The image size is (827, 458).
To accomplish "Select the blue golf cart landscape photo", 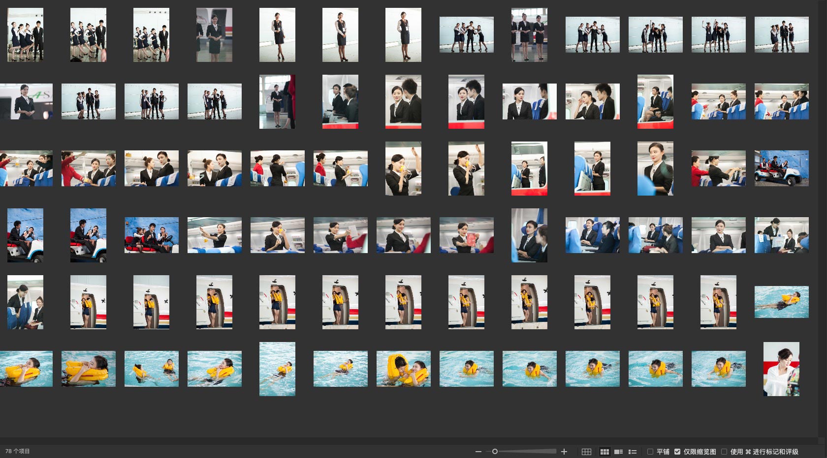I will pos(781,168).
